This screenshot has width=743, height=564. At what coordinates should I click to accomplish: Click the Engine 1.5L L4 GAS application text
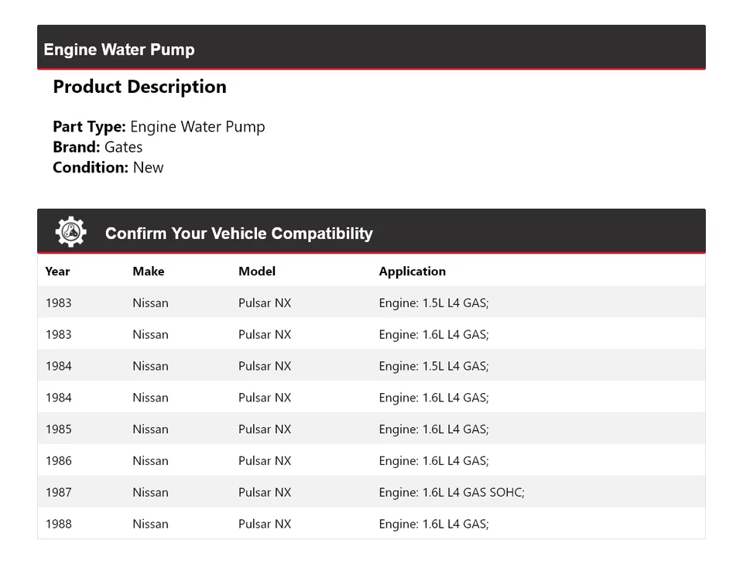[x=433, y=303]
